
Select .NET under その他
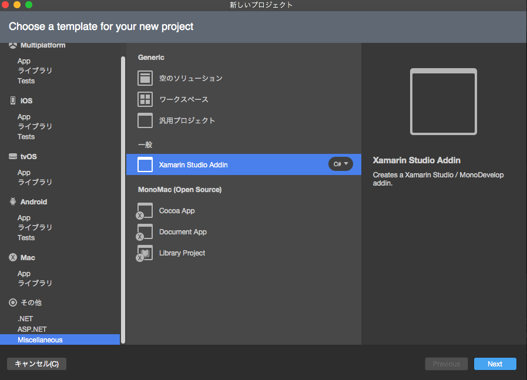click(x=25, y=319)
